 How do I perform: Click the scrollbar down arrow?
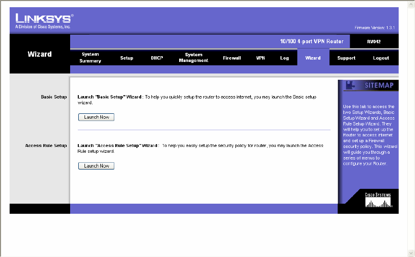(411, 253)
